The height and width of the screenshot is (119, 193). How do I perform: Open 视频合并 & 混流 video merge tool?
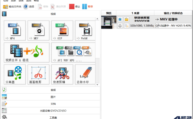click(27, 52)
